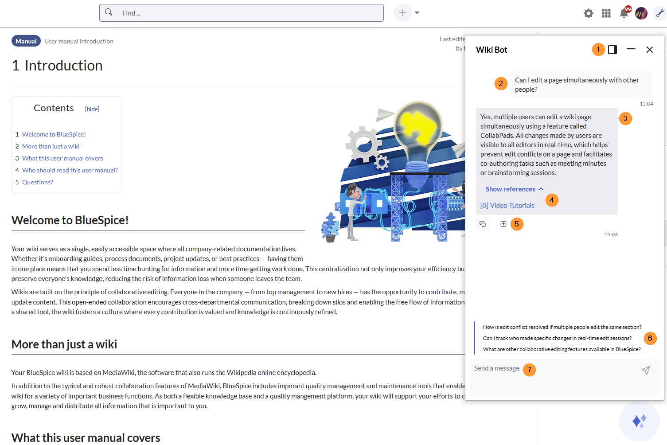Toggle Wiki Bot sidebar docking mode

[x=612, y=50]
